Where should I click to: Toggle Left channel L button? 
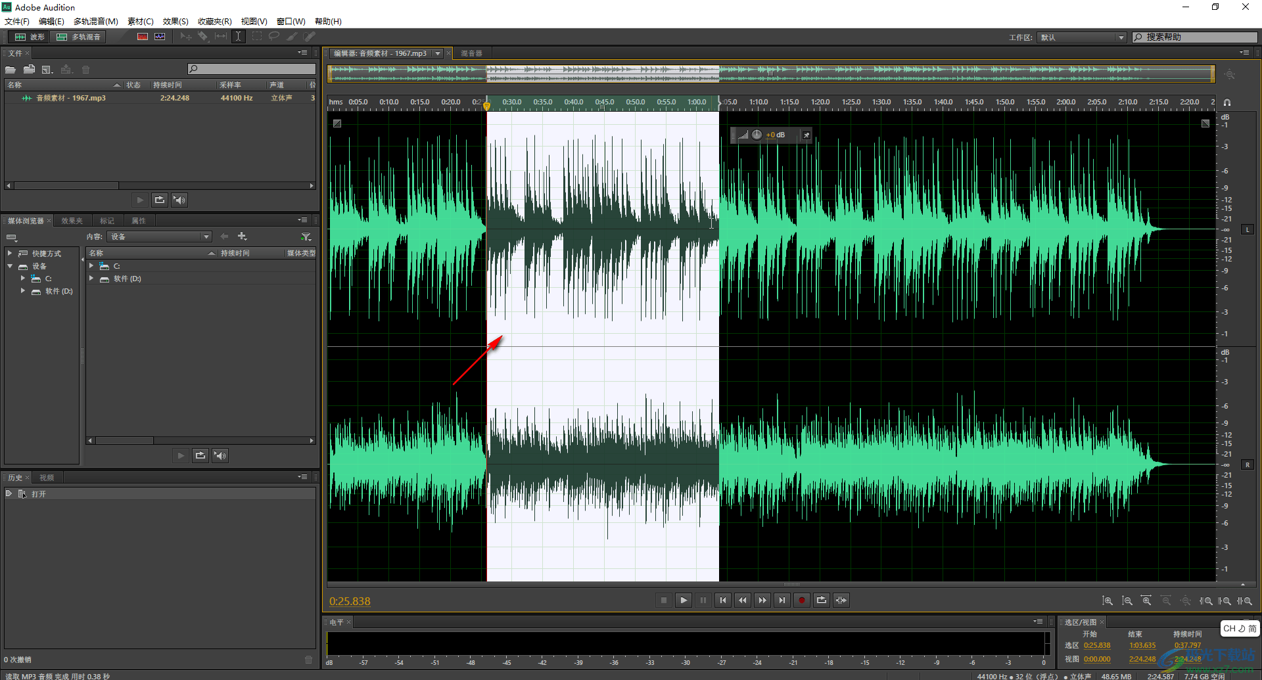pos(1248,229)
